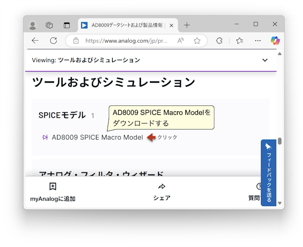Click the read aloud icon in address bar
This screenshot has width=303, height=247.
pos(181,41)
